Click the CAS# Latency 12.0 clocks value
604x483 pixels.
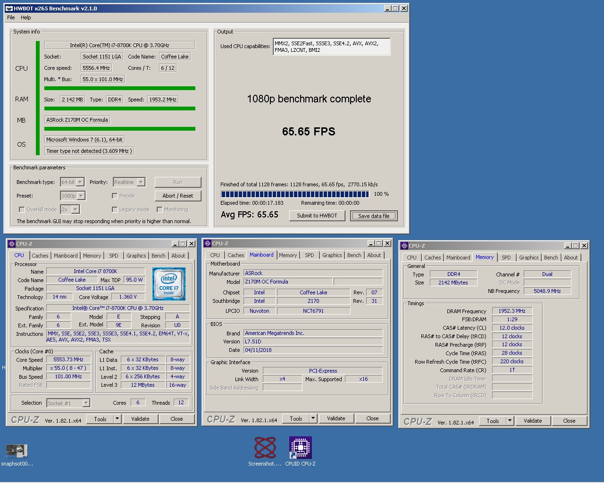[x=512, y=328]
